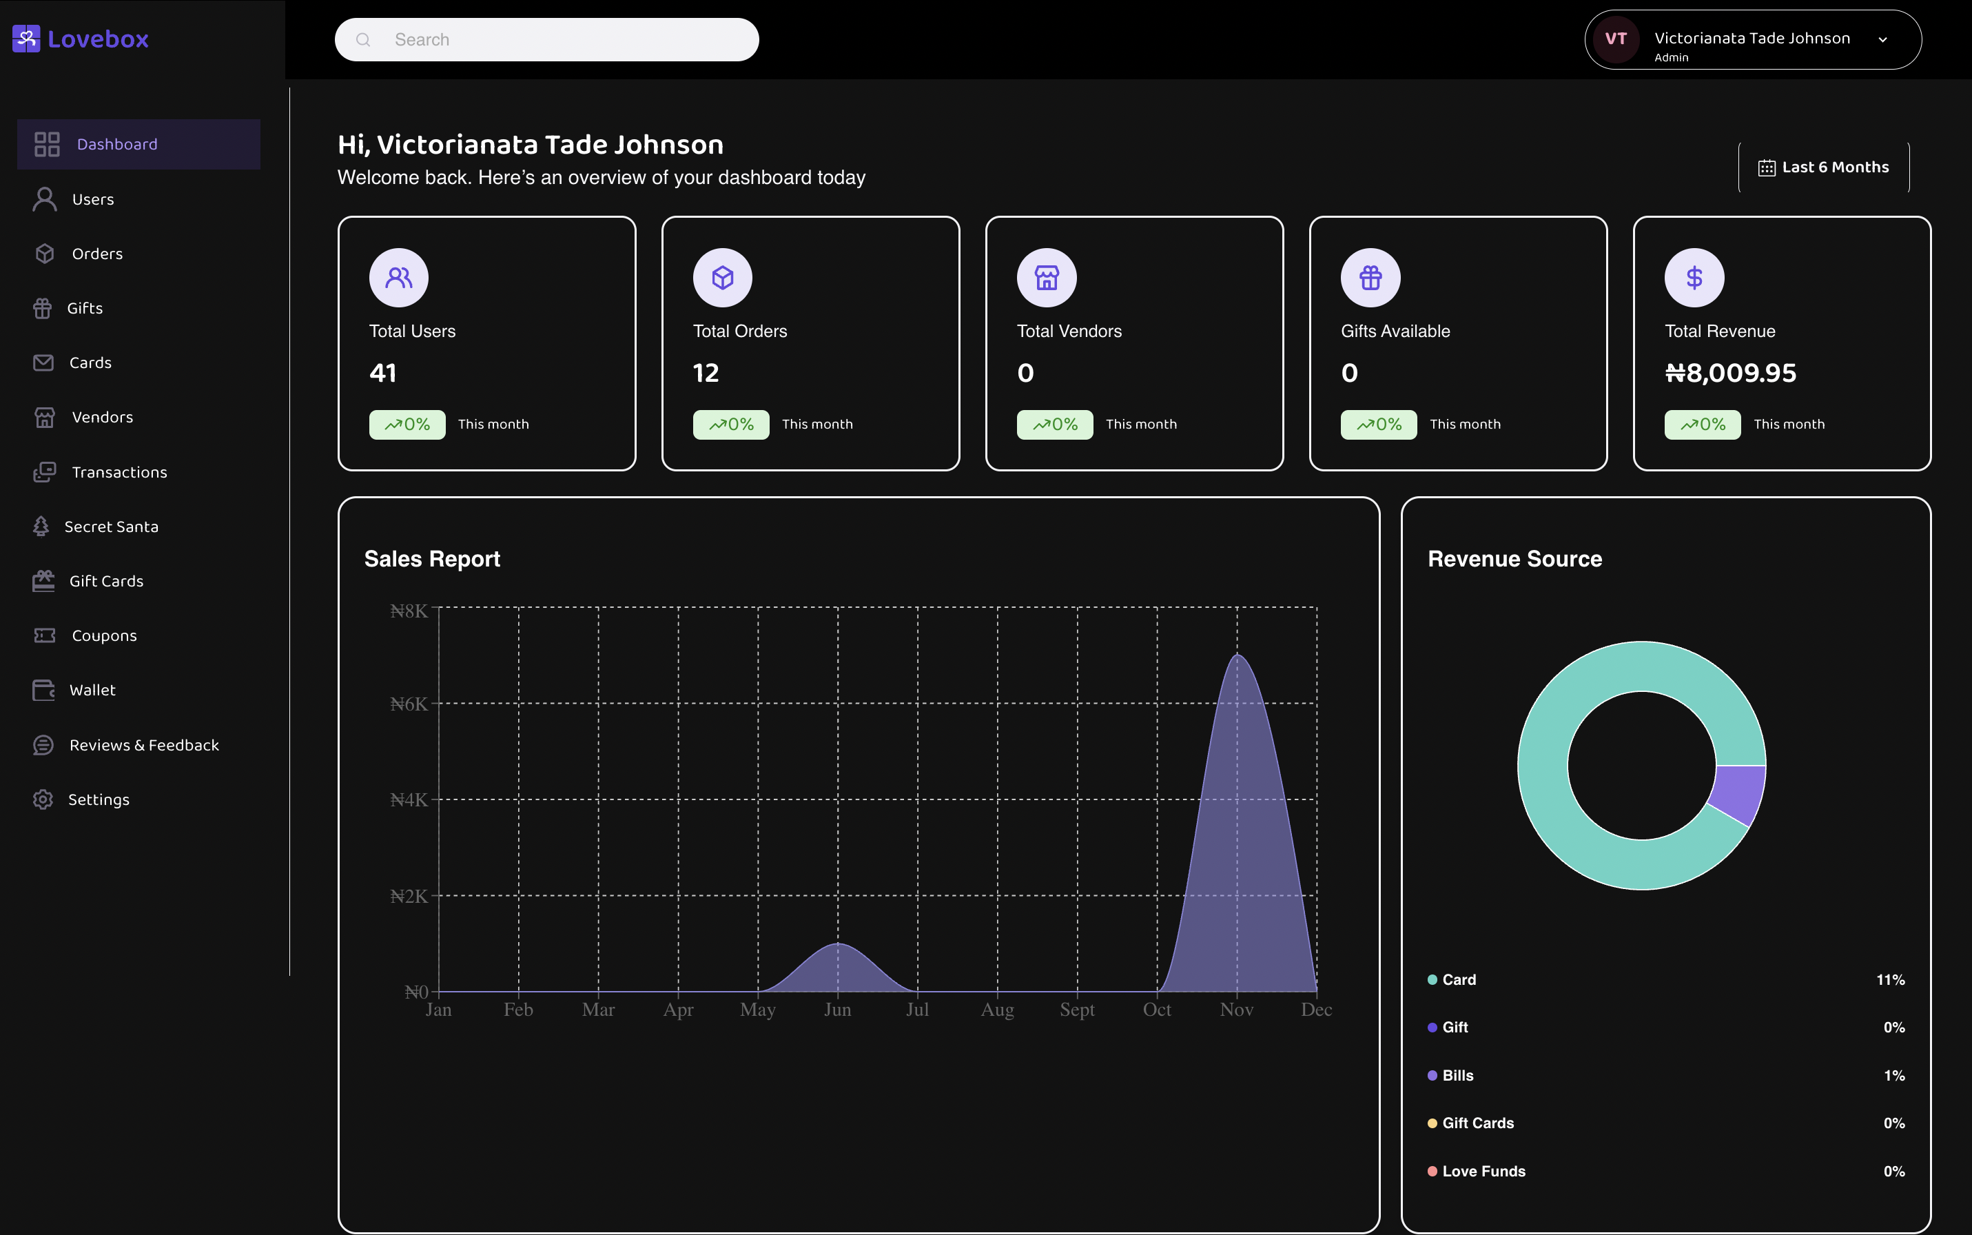Click the search magnifier icon
Image resolution: width=1972 pixels, height=1235 pixels.
click(363, 40)
